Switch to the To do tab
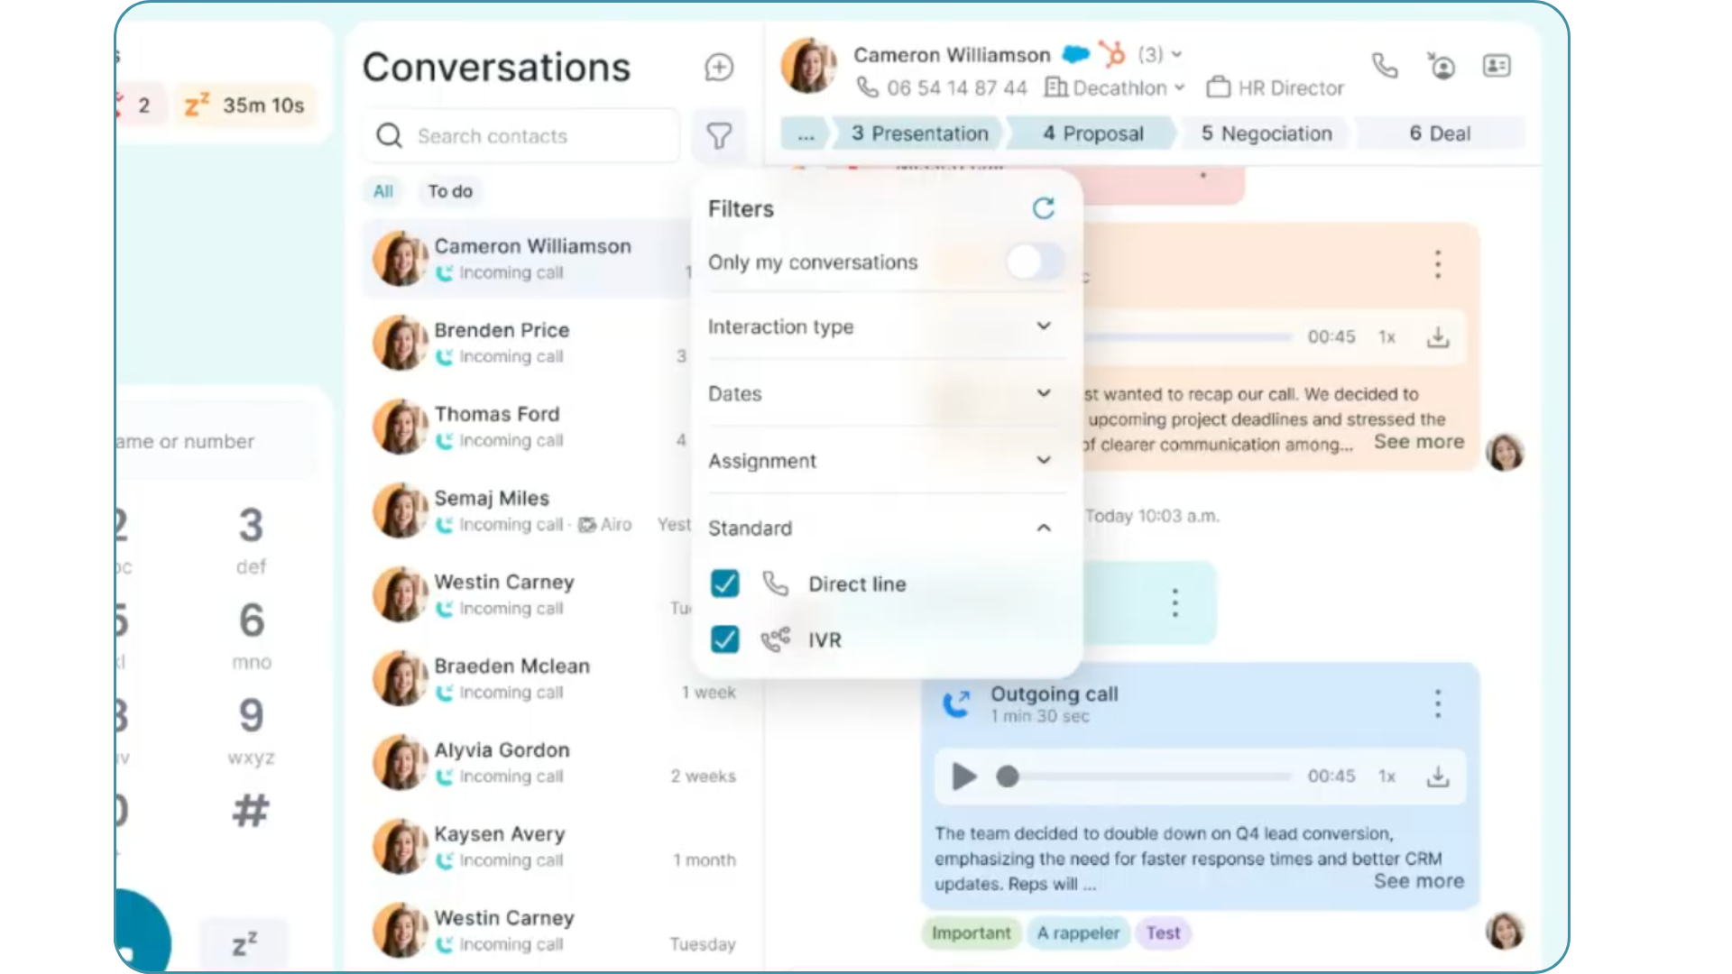 coord(450,191)
